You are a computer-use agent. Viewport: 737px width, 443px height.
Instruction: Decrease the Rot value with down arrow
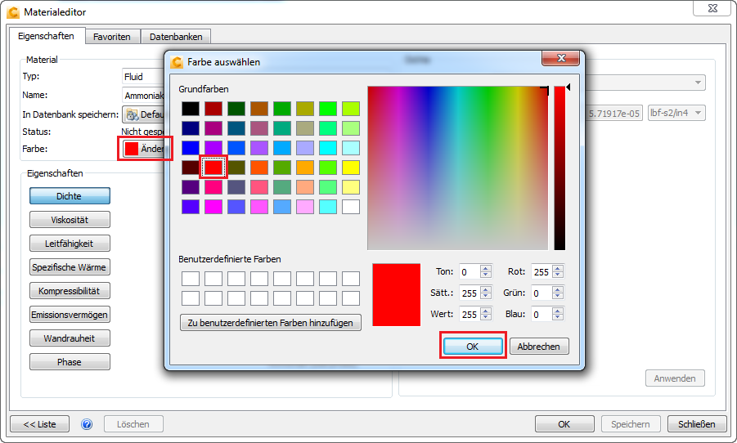point(558,275)
